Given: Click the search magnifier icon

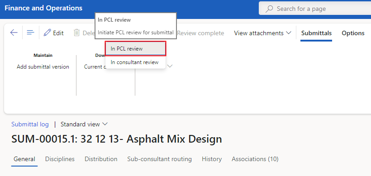Looking at the screenshot, I should 269,9.
